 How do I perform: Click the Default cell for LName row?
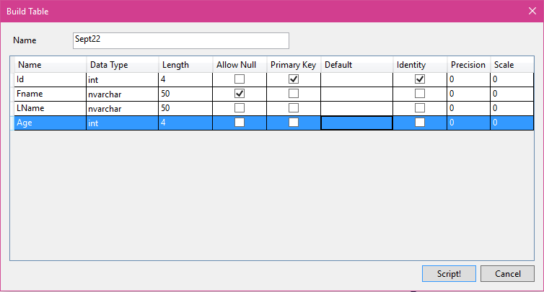coord(356,108)
